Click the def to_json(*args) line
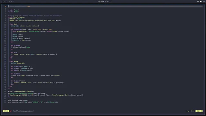This screenshot has width=206, height=116. point(18,81)
